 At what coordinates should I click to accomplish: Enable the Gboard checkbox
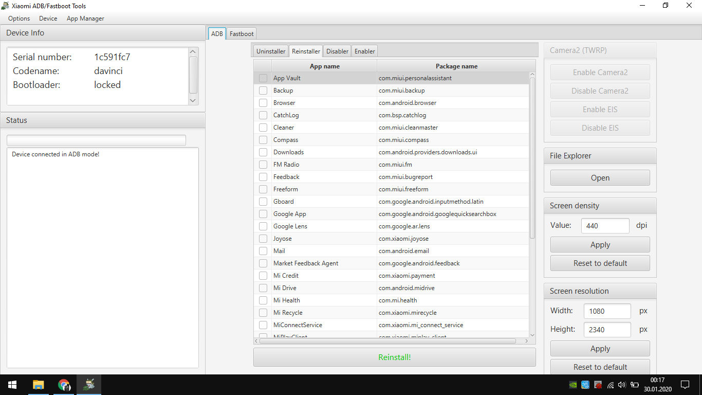coord(263,202)
